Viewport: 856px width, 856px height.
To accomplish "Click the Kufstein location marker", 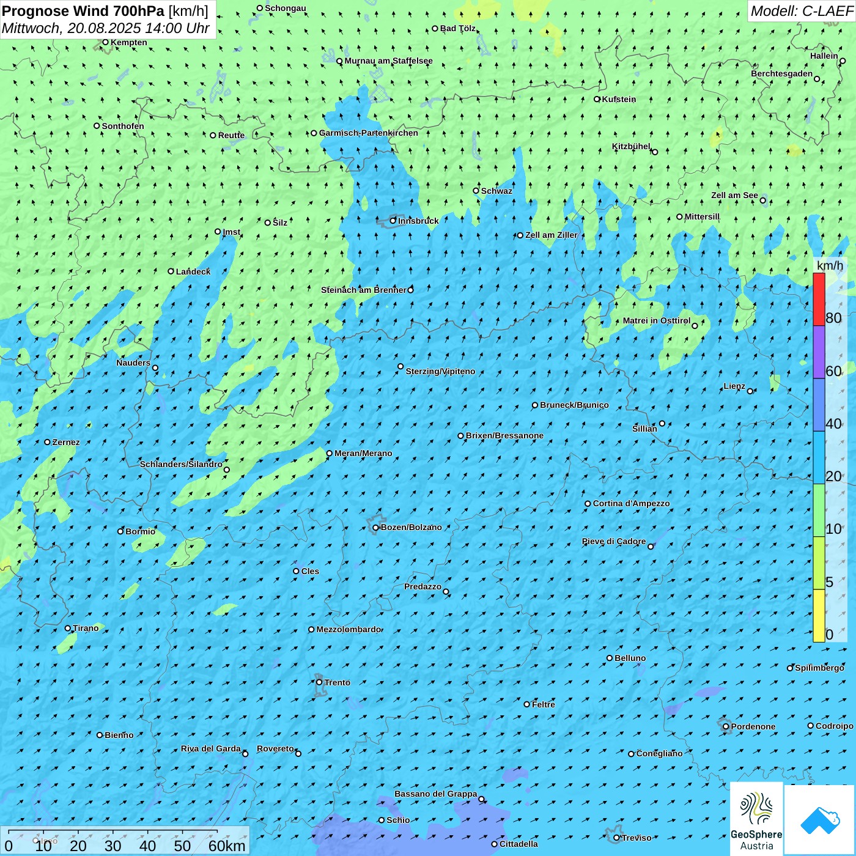I will tap(597, 99).
